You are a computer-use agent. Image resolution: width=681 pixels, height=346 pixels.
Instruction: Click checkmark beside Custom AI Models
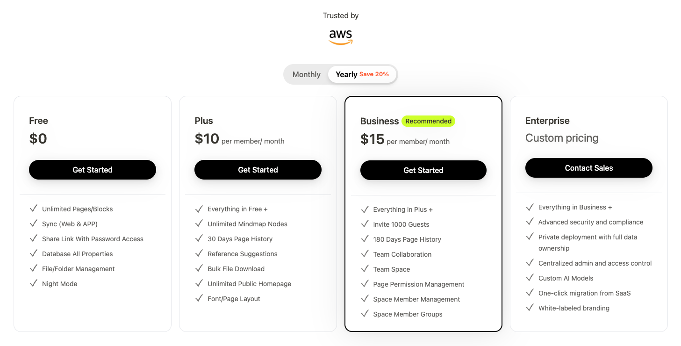pos(530,278)
